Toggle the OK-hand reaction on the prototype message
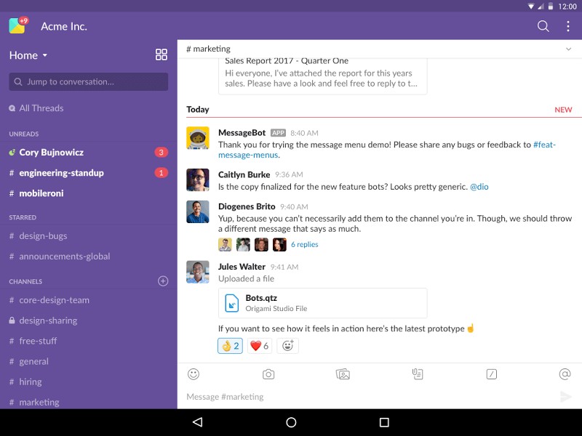 230,346
